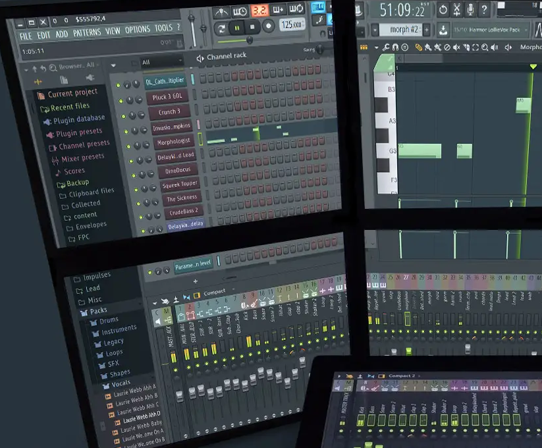Toggle the green mute LED for Crunch 3
542x448 pixels.
(x=123, y=116)
